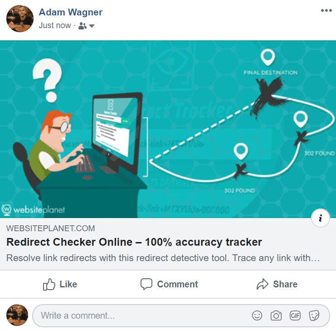Screen dimensions: 336x330
Task: Click the thumbs-up Like icon
Action: pyautogui.click(x=49, y=284)
